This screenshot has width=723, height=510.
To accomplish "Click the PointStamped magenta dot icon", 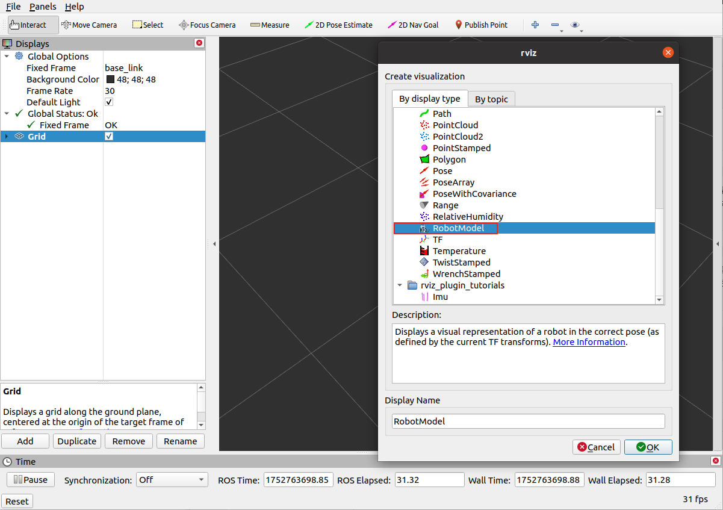I will [424, 148].
